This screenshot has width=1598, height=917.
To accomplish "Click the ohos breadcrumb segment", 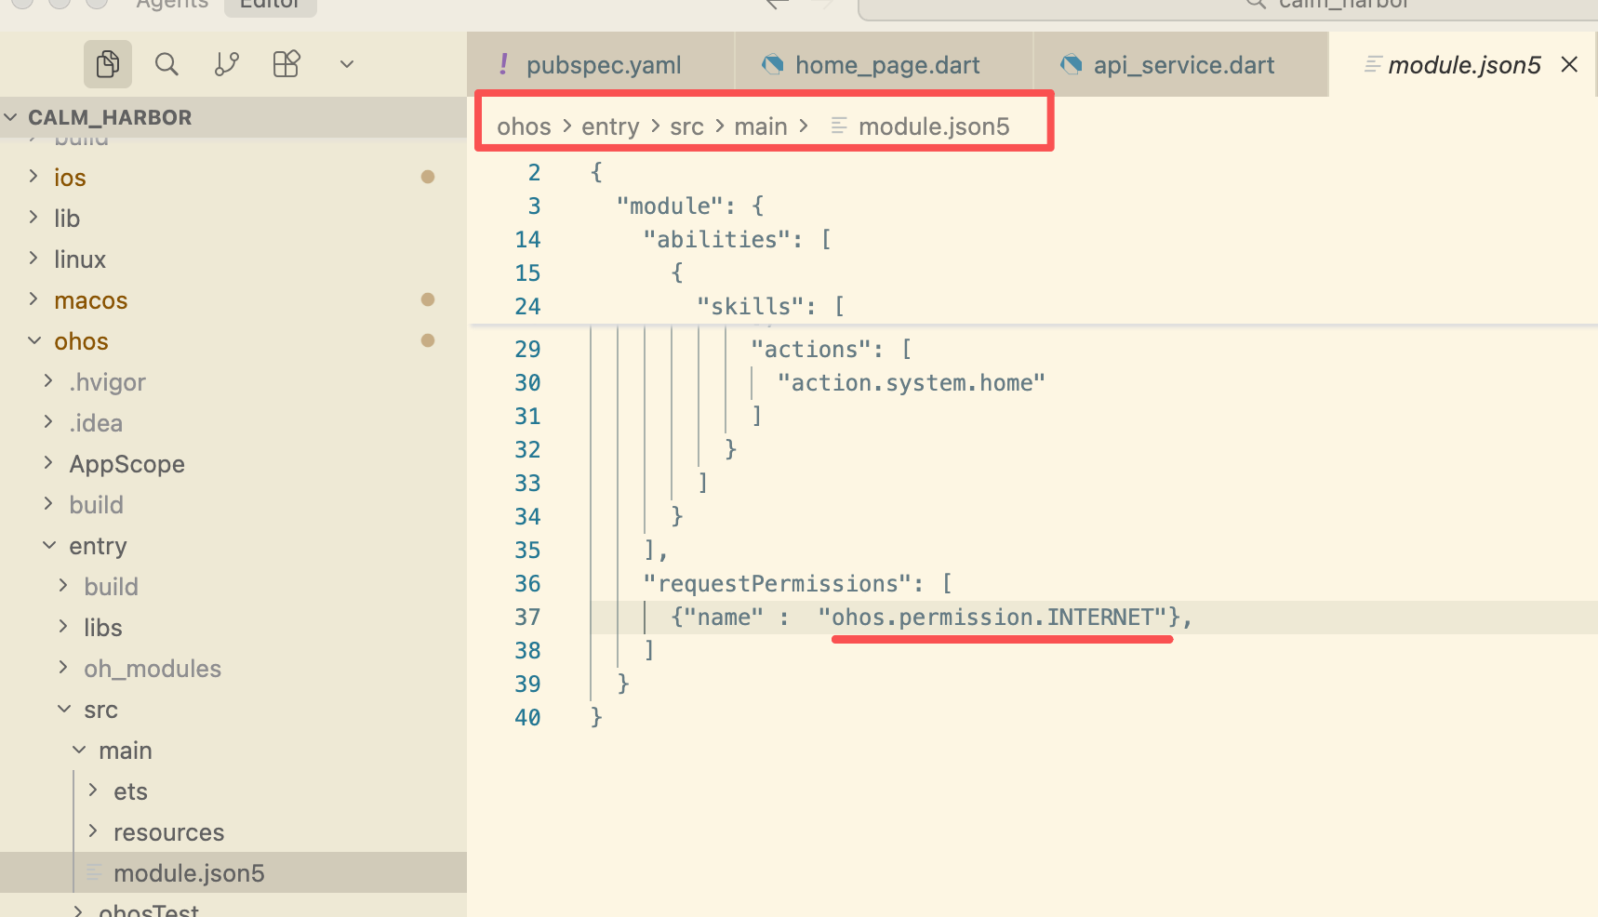I will point(524,126).
